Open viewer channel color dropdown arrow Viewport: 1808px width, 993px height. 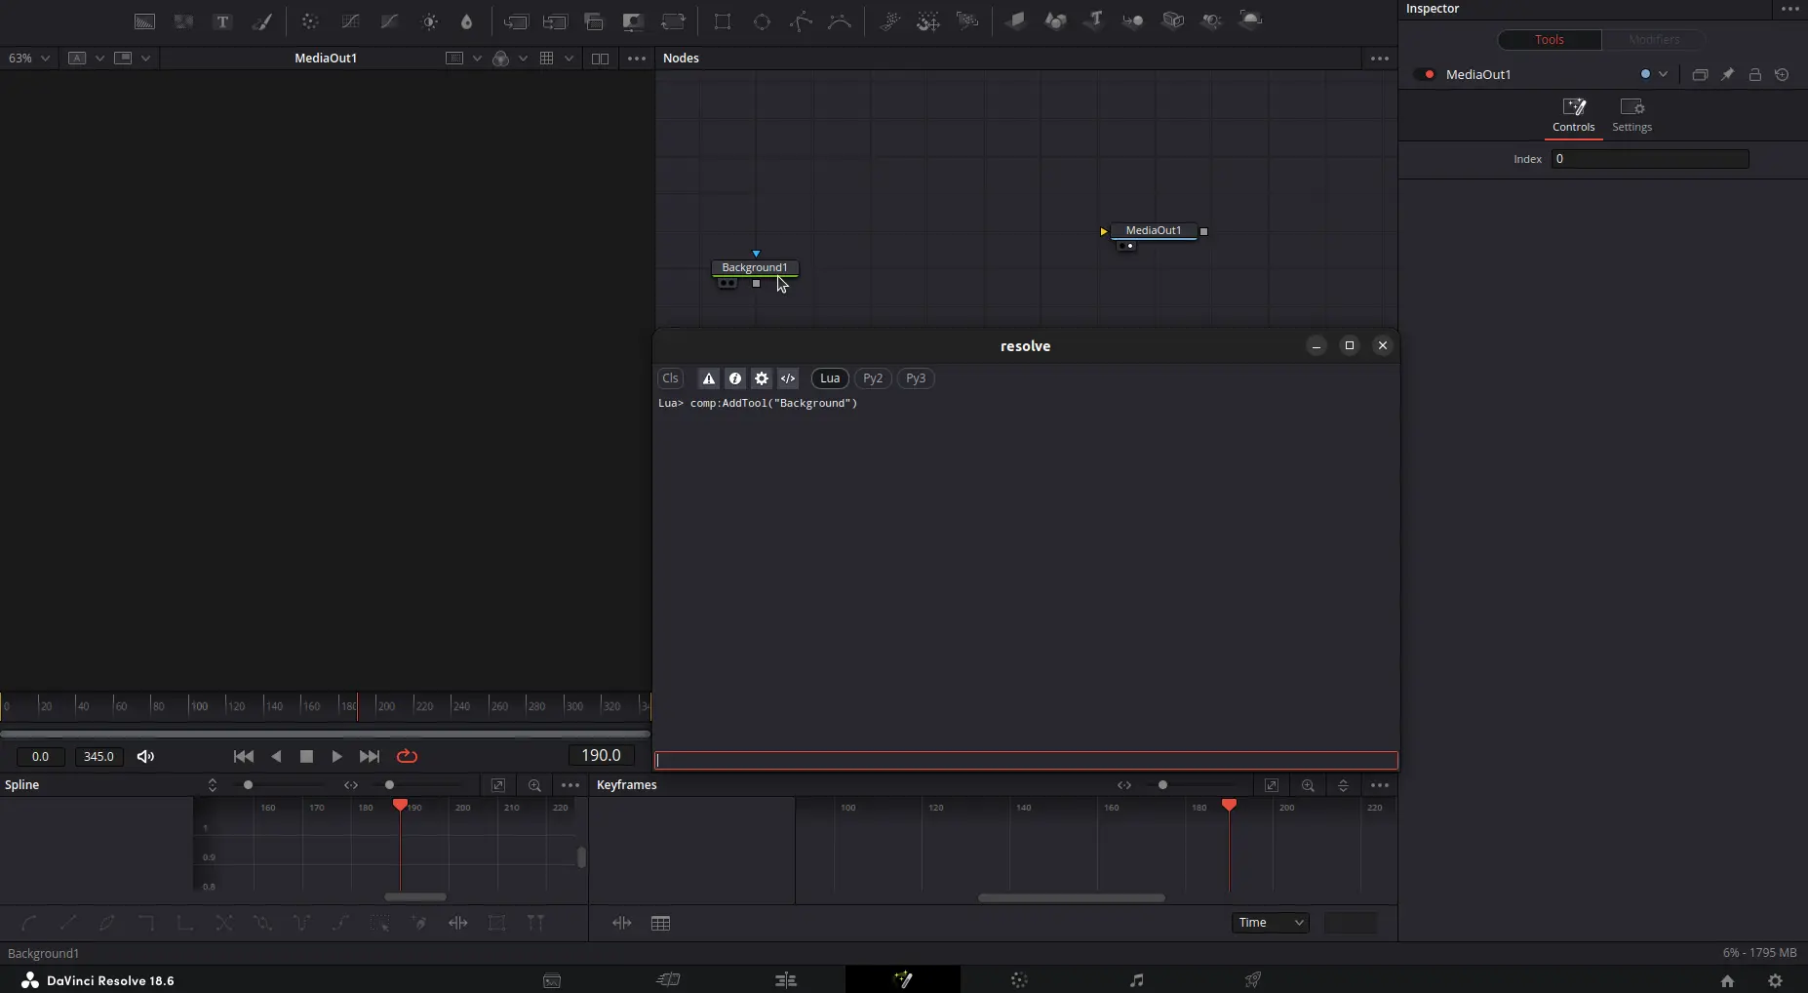pos(523,59)
